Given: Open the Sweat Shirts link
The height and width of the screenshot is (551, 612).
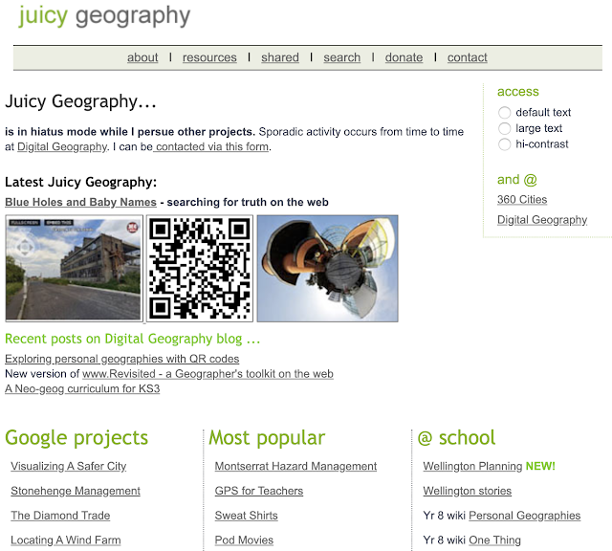Looking at the screenshot, I should 247,516.
